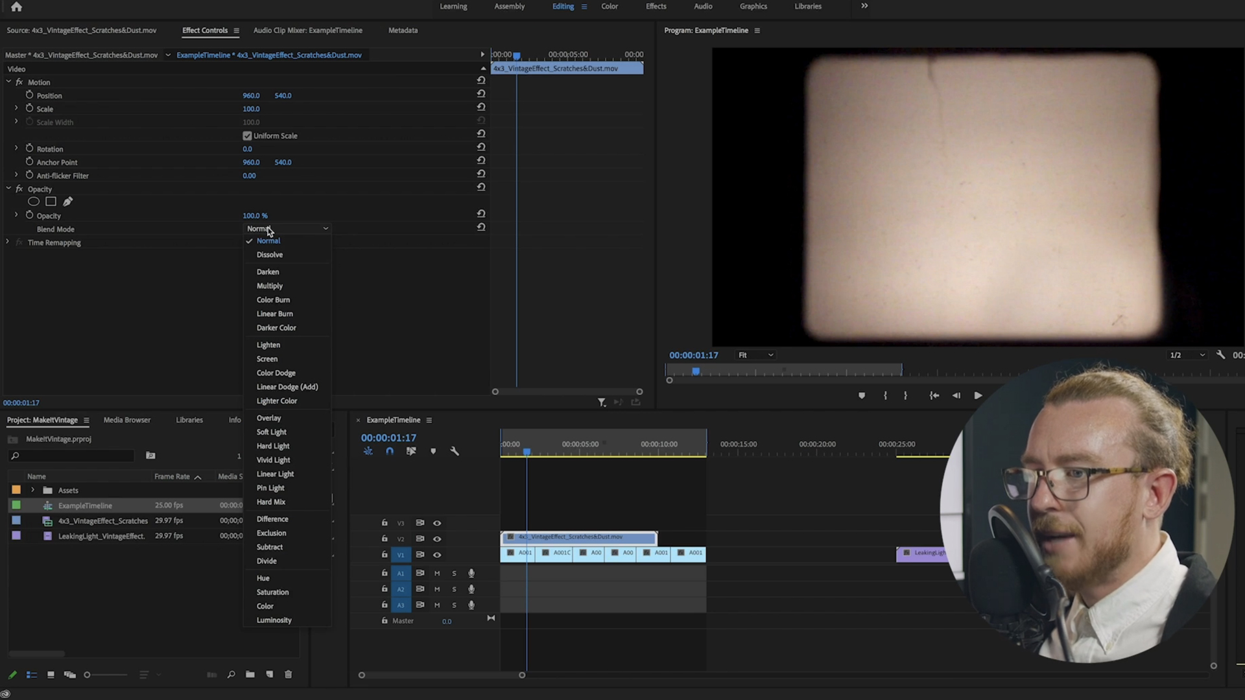Expand the Time Remapping group
1245x700 pixels.
pos(8,242)
